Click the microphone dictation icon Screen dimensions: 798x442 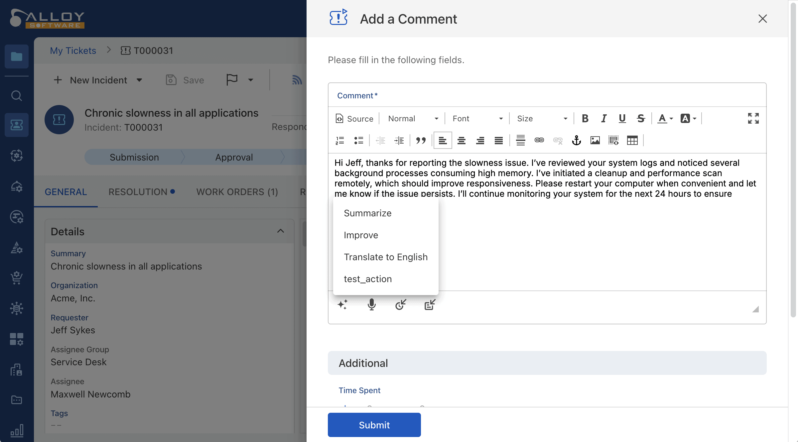372,304
